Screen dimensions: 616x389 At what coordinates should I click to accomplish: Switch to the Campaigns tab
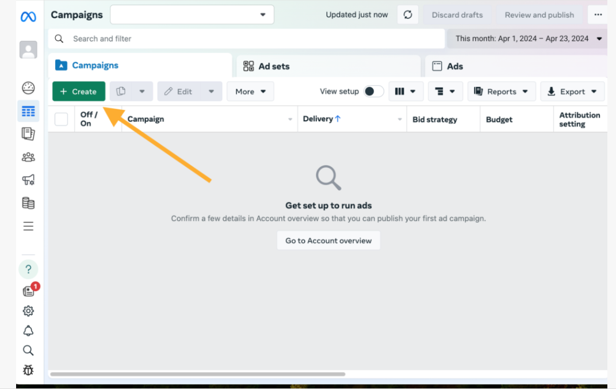[140, 65]
